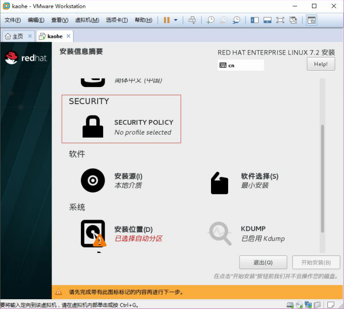
Task: Close the kaohe tab
Action: [68, 36]
